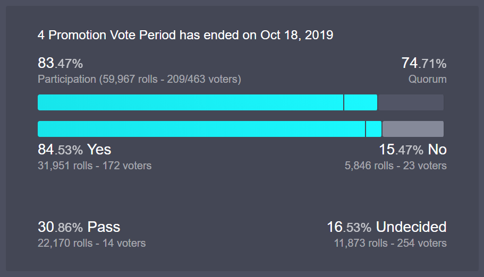Click 22,170 rolls - 14 voters text
Screen dimensions: 484x277
(x=92, y=243)
